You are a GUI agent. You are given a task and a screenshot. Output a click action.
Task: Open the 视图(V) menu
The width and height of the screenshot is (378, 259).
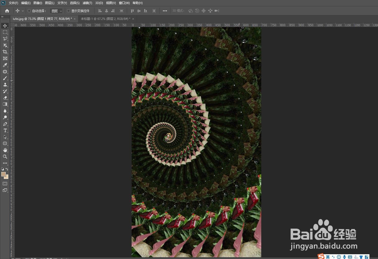pos(111,3)
